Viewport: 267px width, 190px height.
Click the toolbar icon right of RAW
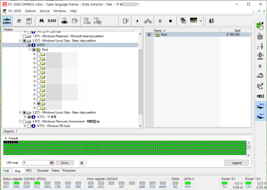pos(64,21)
